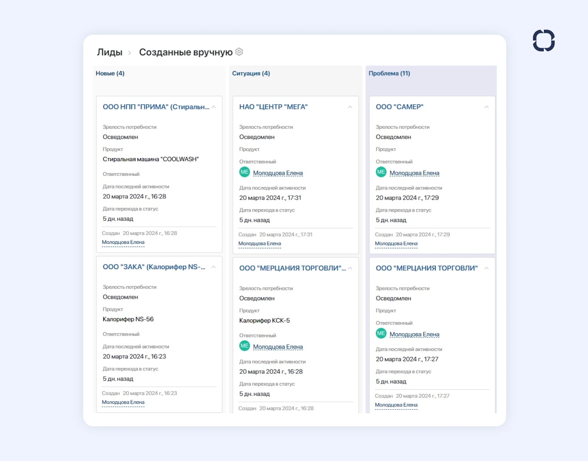Open lead ООО НПП ПРИМА title
The height and width of the screenshot is (461, 588).
[x=156, y=107]
